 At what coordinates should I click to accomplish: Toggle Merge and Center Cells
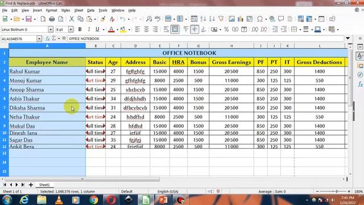(x=175, y=30)
